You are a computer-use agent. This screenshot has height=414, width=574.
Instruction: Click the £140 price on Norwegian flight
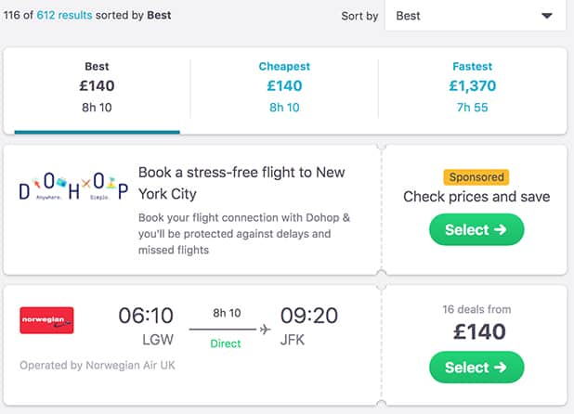(x=476, y=331)
